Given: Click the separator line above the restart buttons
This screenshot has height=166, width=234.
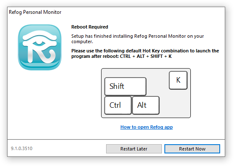Looking at the screenshot, I should pyautogui.click(x=116, y=140).
